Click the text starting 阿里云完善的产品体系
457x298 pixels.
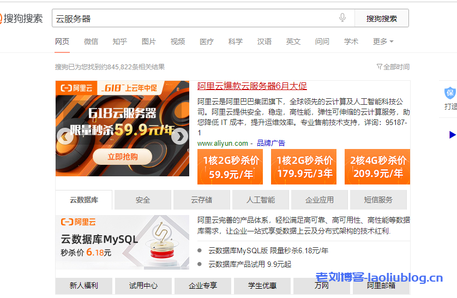pyautogui.click(x=303, y=225)
